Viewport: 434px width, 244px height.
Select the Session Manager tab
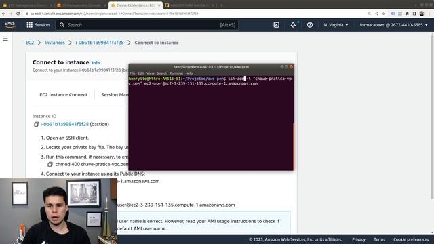(115, 95)
